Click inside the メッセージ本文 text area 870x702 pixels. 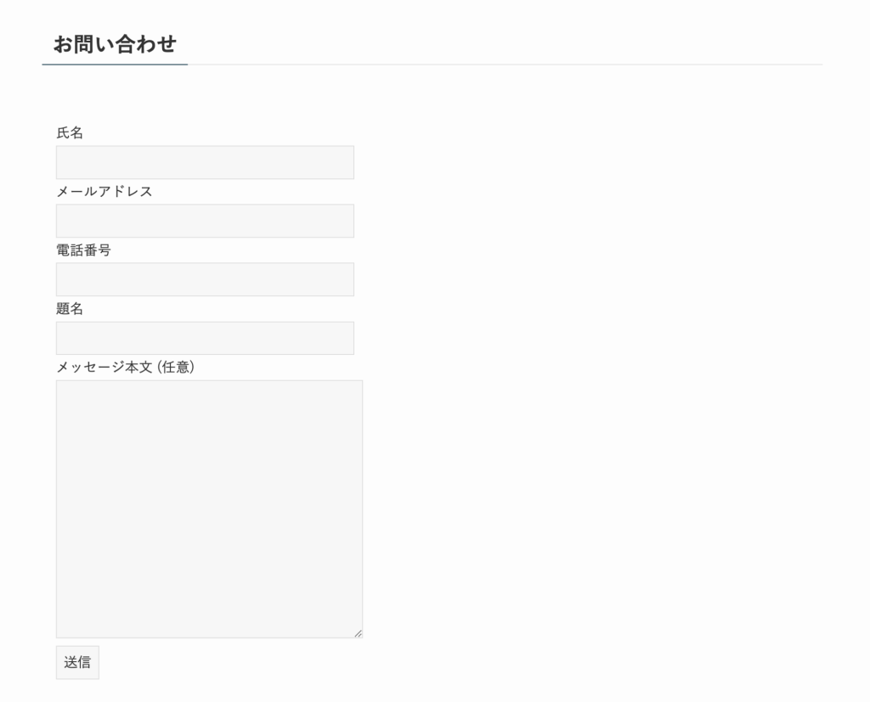209,508
